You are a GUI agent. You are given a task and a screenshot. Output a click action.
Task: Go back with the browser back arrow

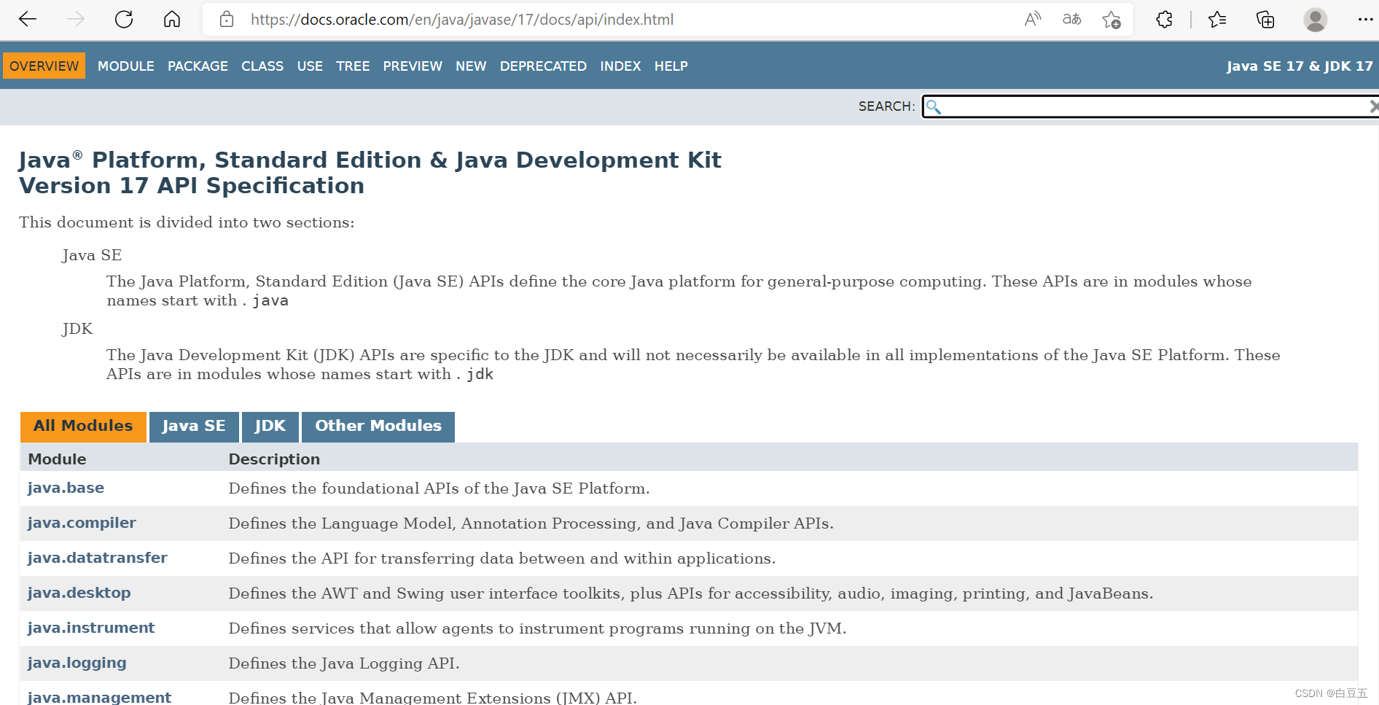click(28, 20)
